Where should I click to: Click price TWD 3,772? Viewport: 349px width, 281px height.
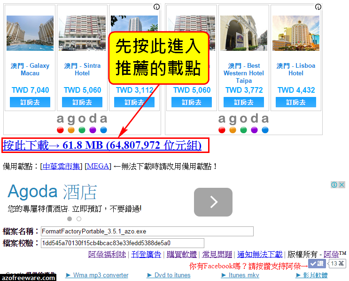click(244, 90)
